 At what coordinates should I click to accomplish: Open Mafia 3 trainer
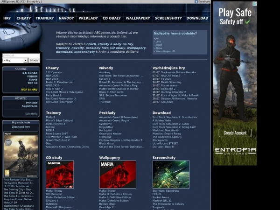50,117
